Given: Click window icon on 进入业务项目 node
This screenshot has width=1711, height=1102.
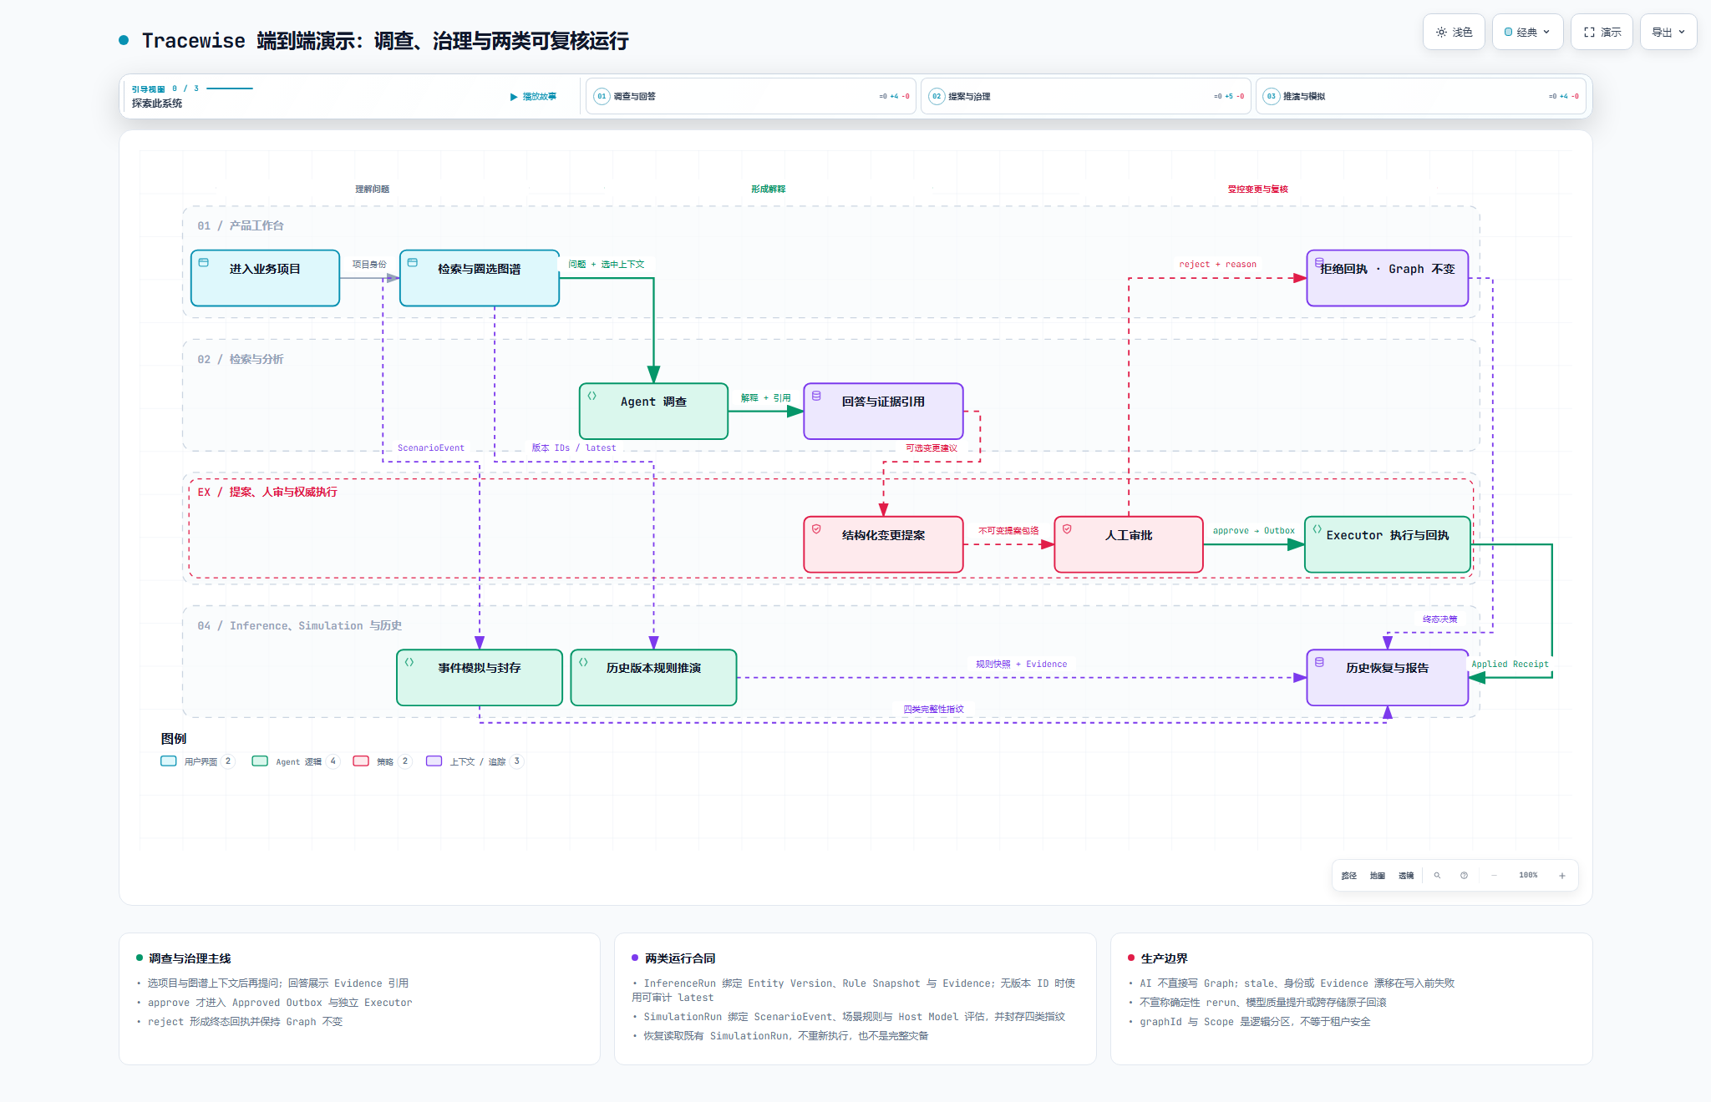Looking at the screenshot, I should (x=203, y=262).
